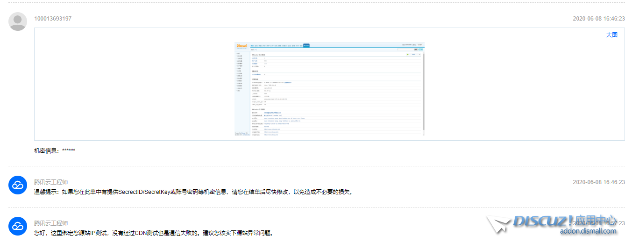
Task: Click the cloud avatar beside the CDN reply
Action: click(x=18, y=226)
